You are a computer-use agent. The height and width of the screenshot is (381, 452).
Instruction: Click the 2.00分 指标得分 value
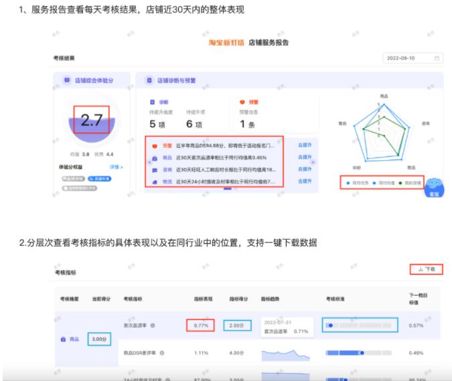tap(236, 325)
